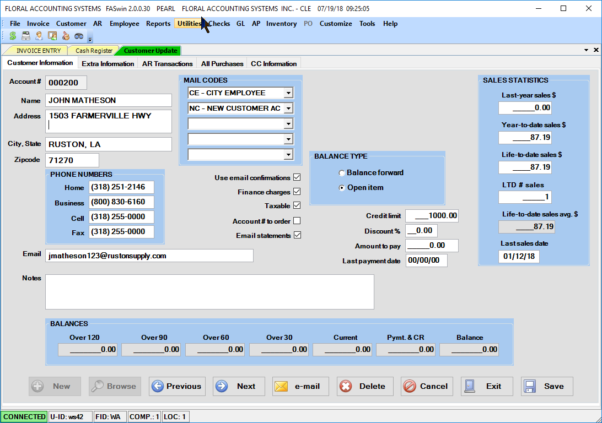This screenshot has width=602, height=423.
Task: Select Balance forward radio button
Action: tap(342, 173)
